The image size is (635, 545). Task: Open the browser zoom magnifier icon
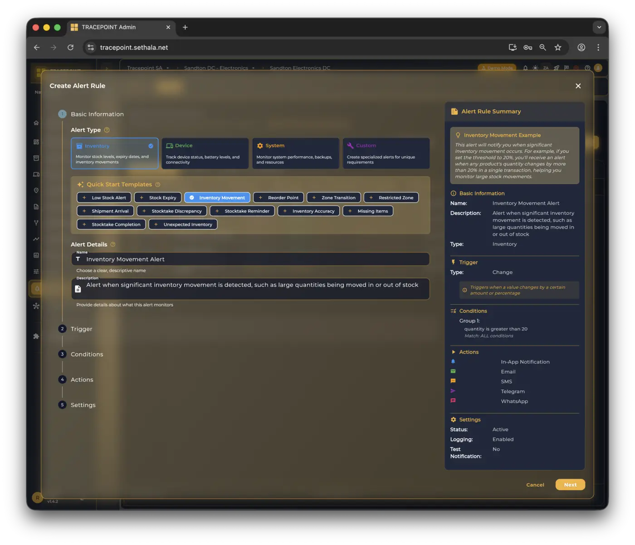[542, 48]
